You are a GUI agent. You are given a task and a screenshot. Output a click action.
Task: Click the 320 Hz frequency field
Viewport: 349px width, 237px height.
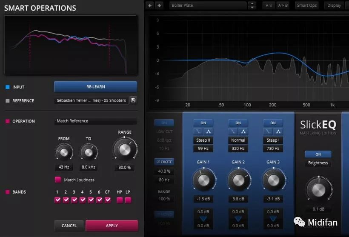(238, 148)
